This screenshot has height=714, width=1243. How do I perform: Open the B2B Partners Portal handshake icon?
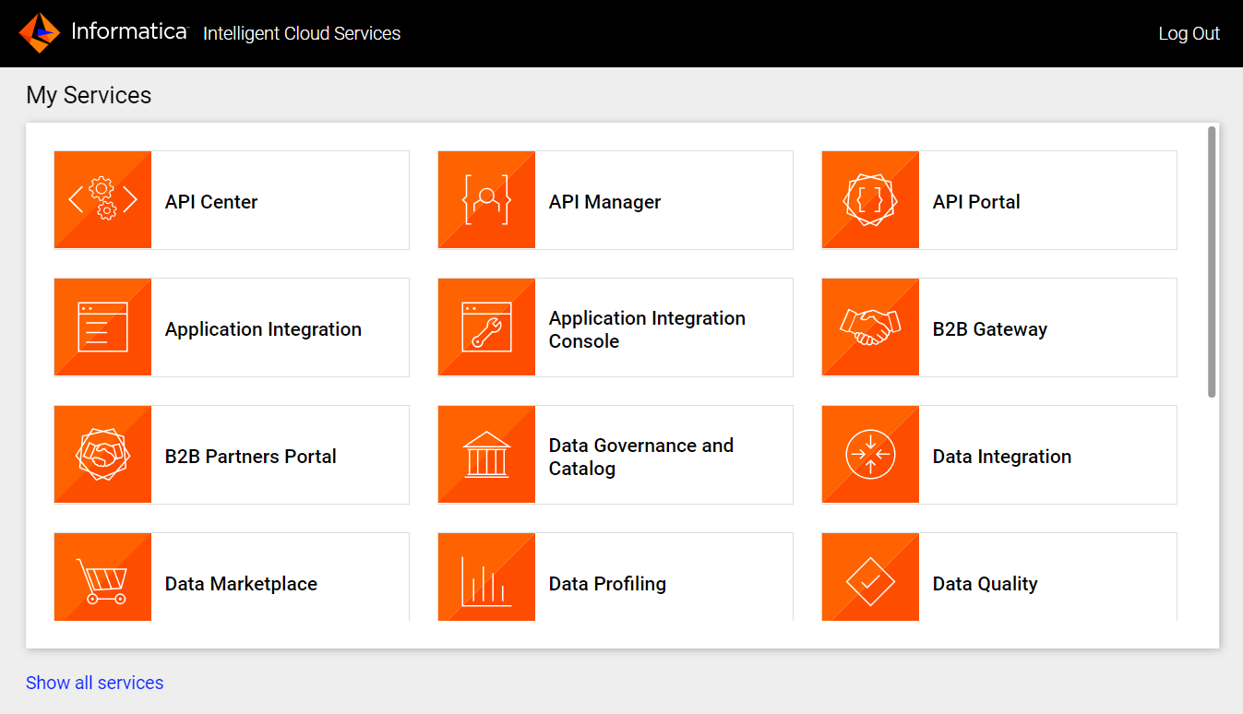[x=102, y=455]
